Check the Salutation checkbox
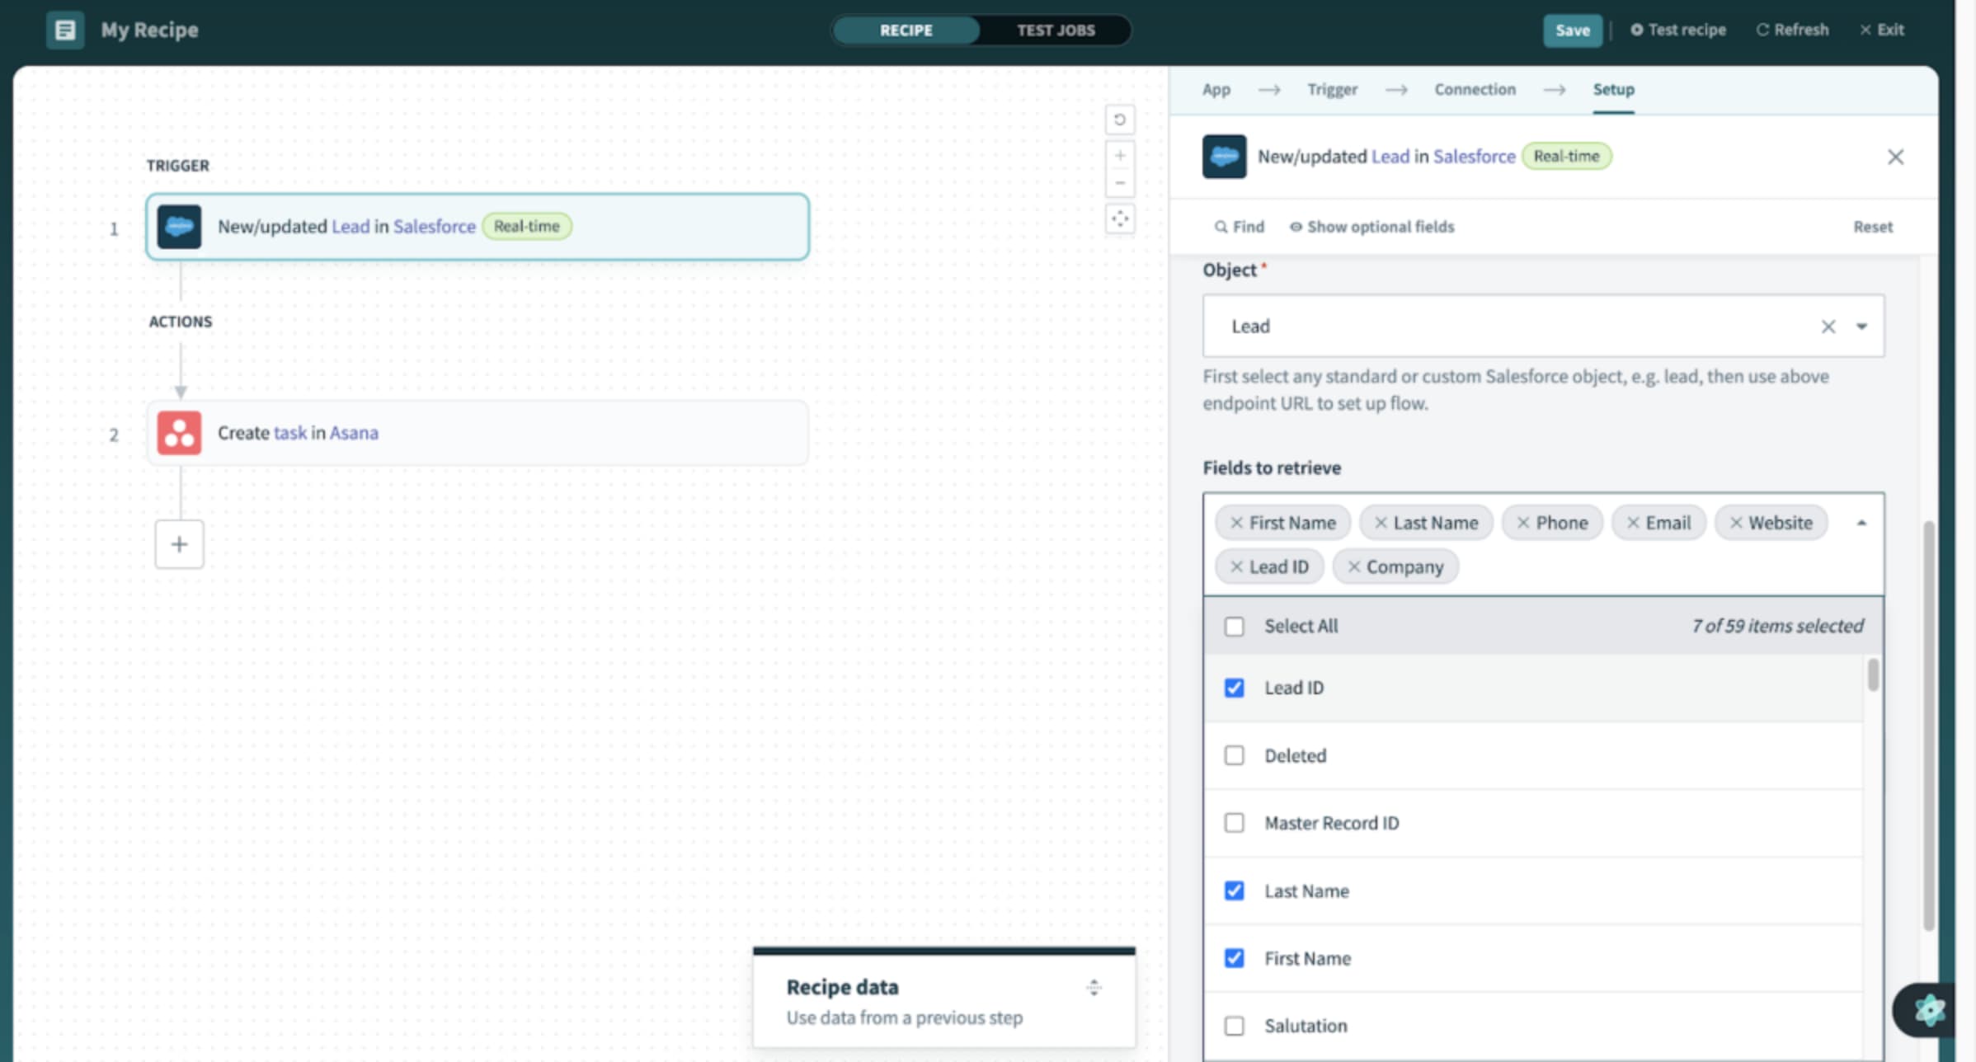 coord(1234,1026)
